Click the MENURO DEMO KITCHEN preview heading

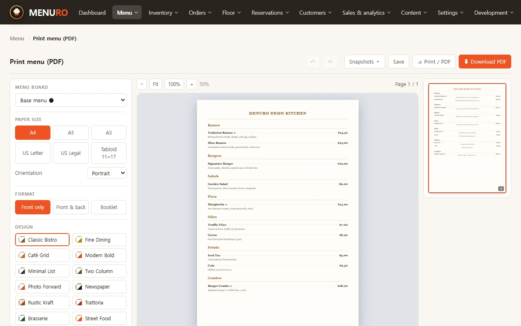[x=278, y=113]
